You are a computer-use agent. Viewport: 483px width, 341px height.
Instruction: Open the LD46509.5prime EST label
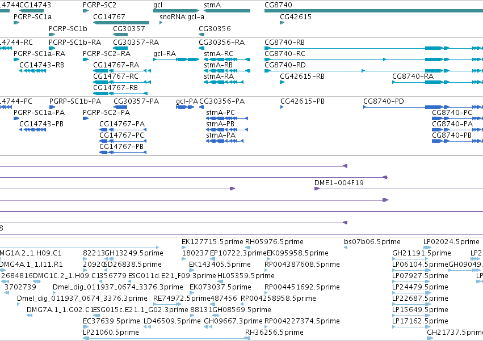coord(172,321)
